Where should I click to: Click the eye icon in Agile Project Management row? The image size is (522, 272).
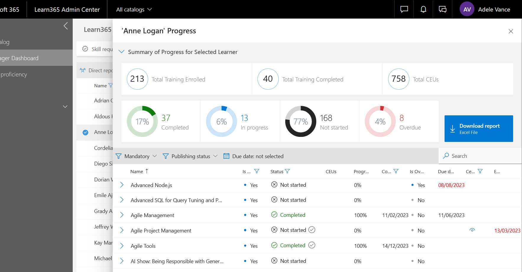(x=472, y=230)
